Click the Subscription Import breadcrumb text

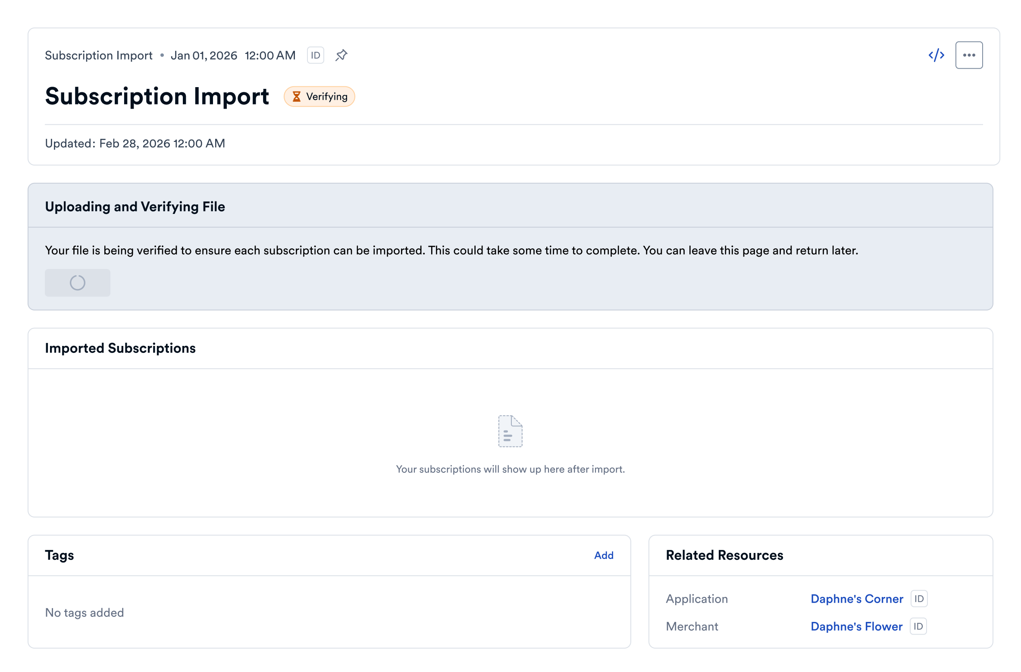98,55
